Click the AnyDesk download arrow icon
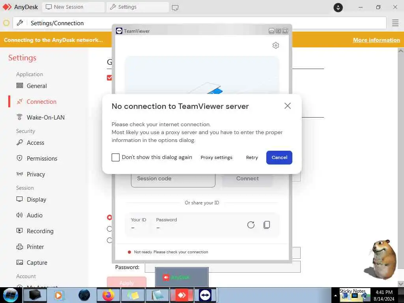 click(338, 7)
